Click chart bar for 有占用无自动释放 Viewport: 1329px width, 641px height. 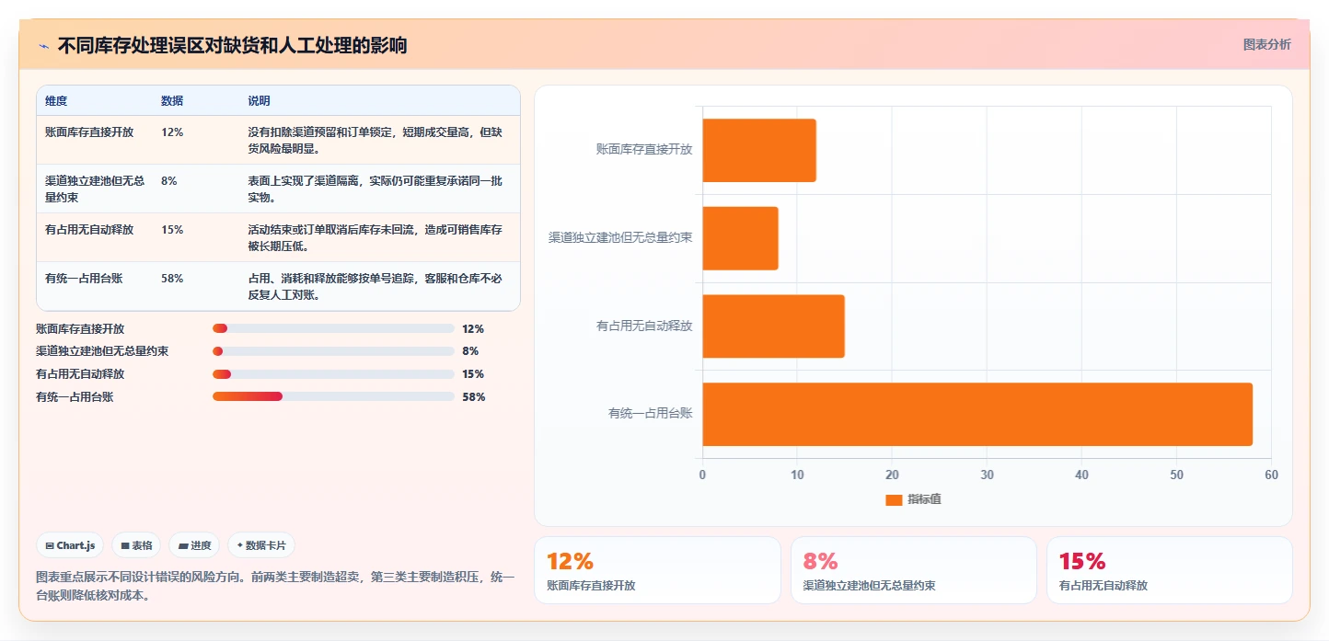pyautogui.click(x=773, y=326)
